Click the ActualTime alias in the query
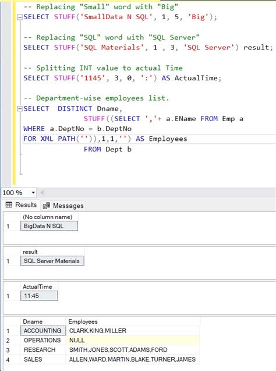Screen dimensions: 276x371 click(x=196, y=78)
